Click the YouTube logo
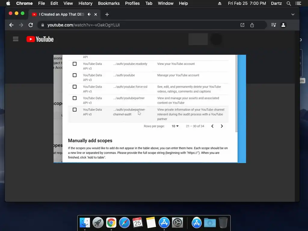The image size is (308, 231). (x=40, y=39)
